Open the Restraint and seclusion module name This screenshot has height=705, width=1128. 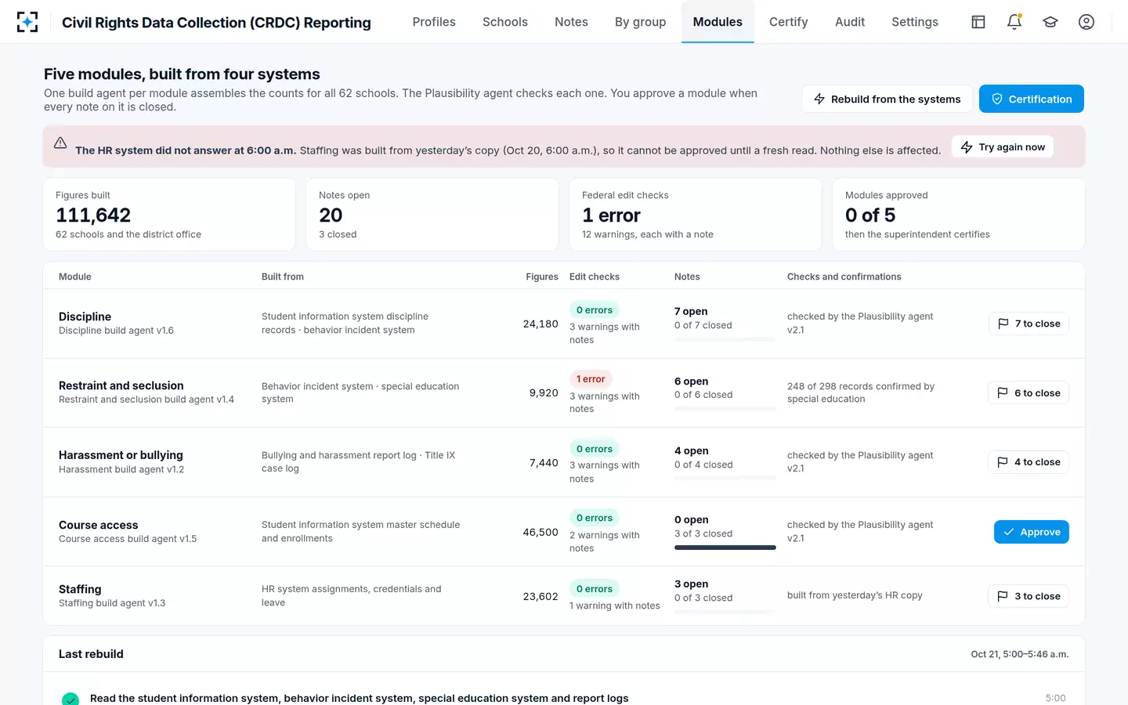[x=121, y=385]
